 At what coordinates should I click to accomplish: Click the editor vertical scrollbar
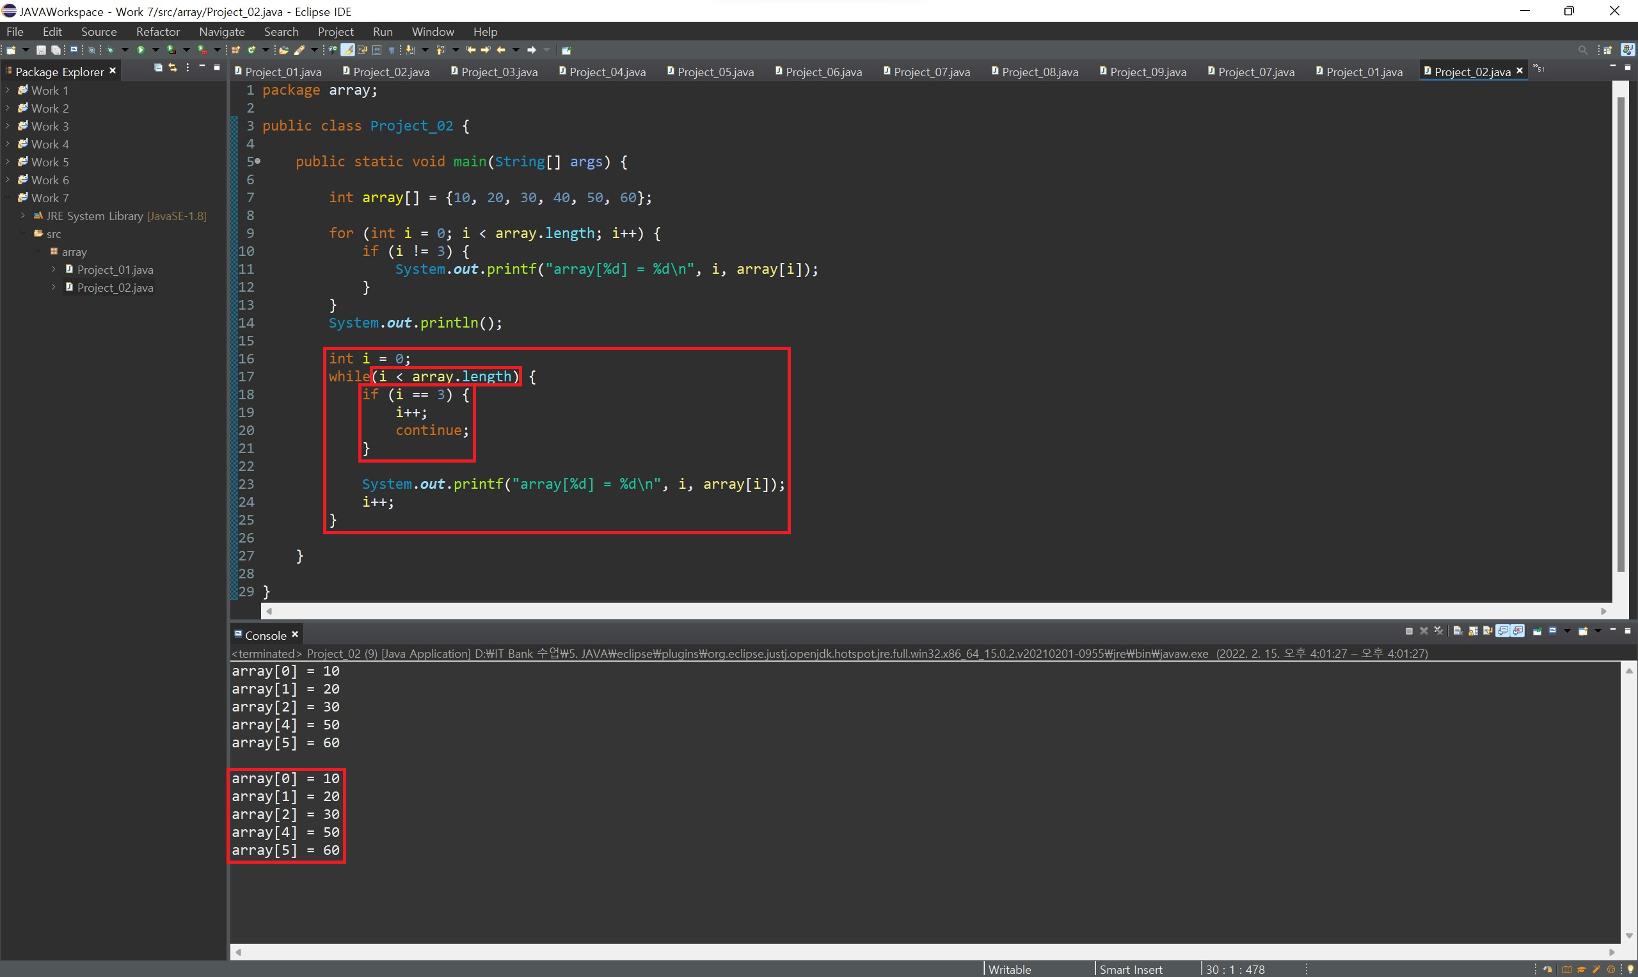(x=1620, y=329)
